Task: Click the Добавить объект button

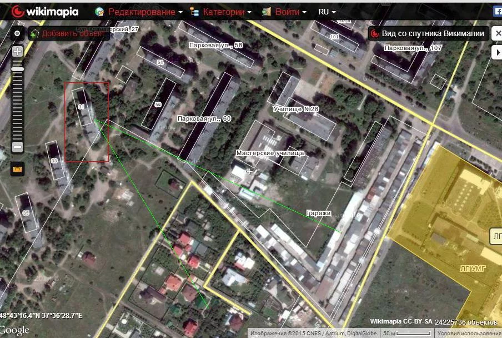Action: click(x=69, y=33)
